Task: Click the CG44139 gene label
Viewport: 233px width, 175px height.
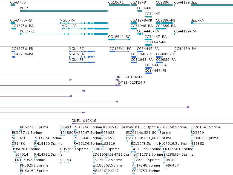Action: (x=182, y=2)
